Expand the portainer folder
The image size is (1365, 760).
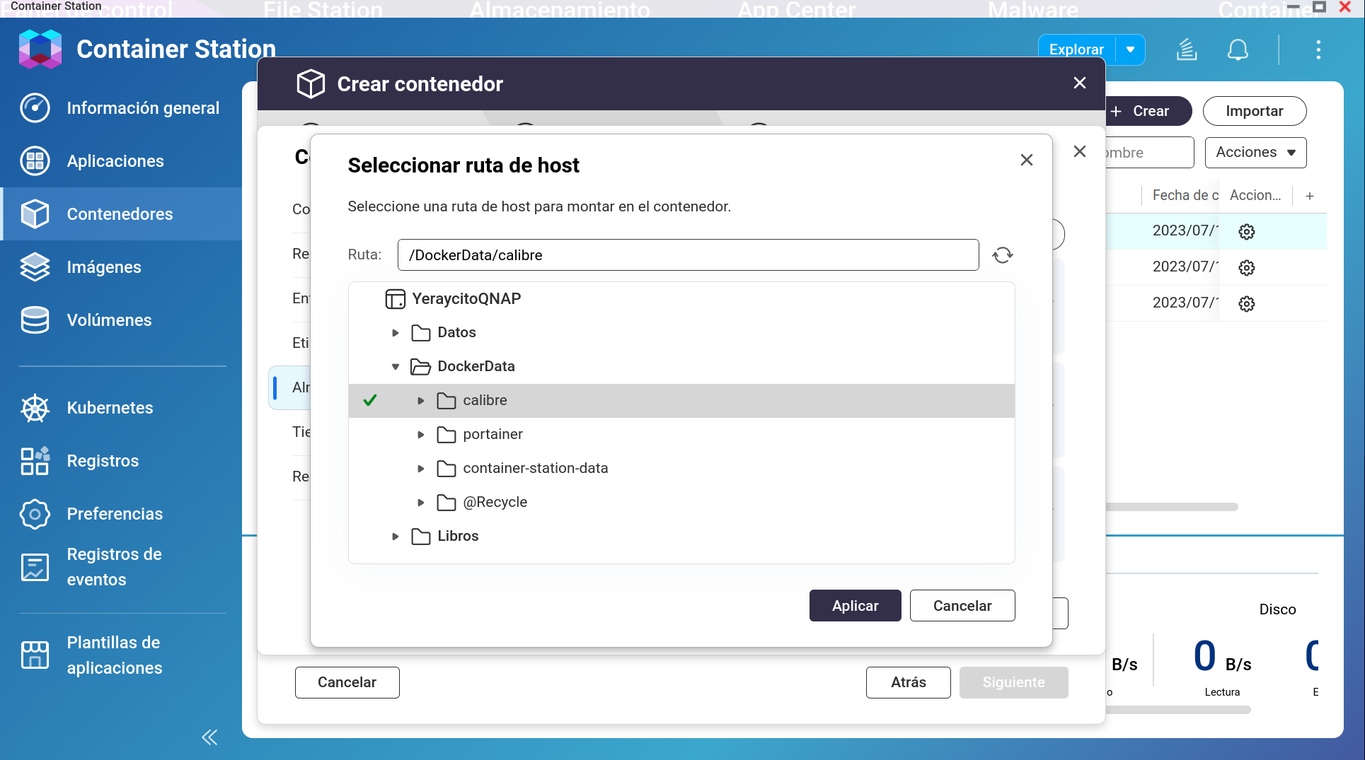pos(421,435)
